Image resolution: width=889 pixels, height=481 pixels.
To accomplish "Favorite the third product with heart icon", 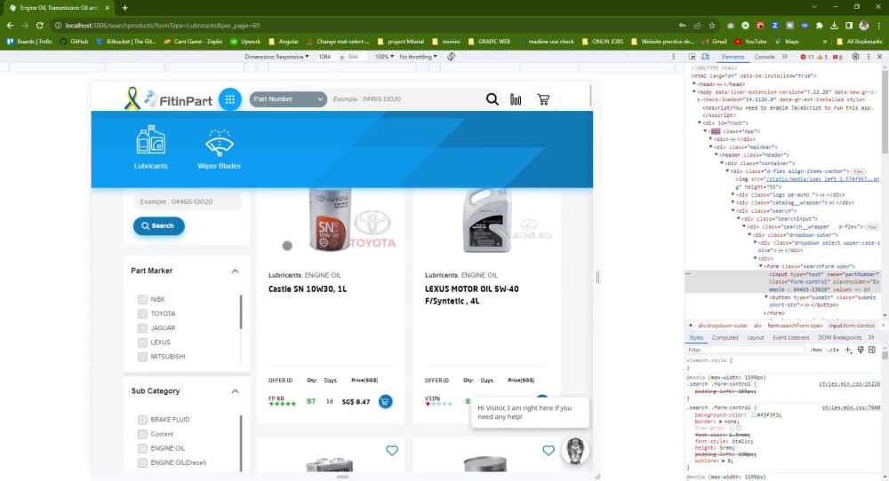I will [392, 451].
